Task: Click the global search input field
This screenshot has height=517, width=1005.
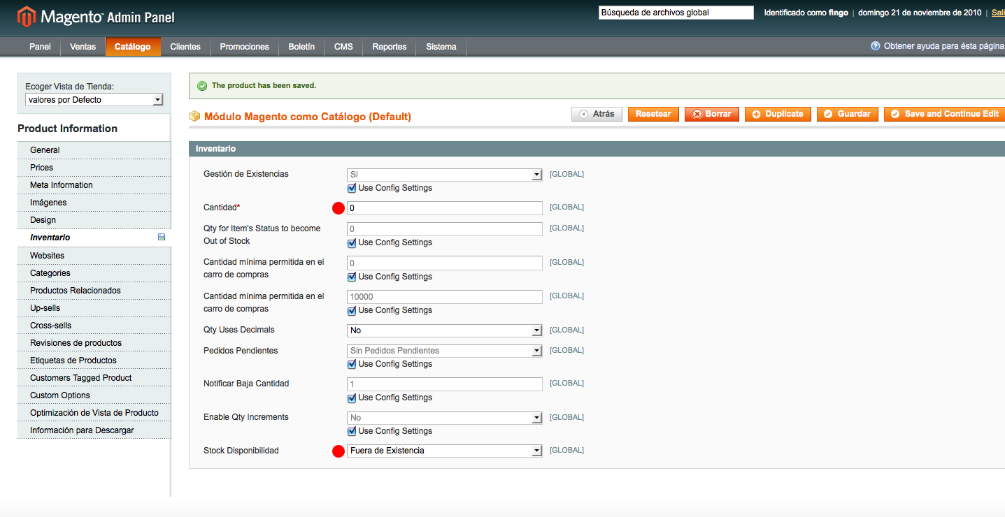Action: pos(676,13)
